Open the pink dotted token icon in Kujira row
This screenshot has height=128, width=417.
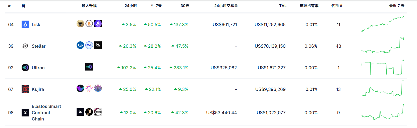point(89,88)
